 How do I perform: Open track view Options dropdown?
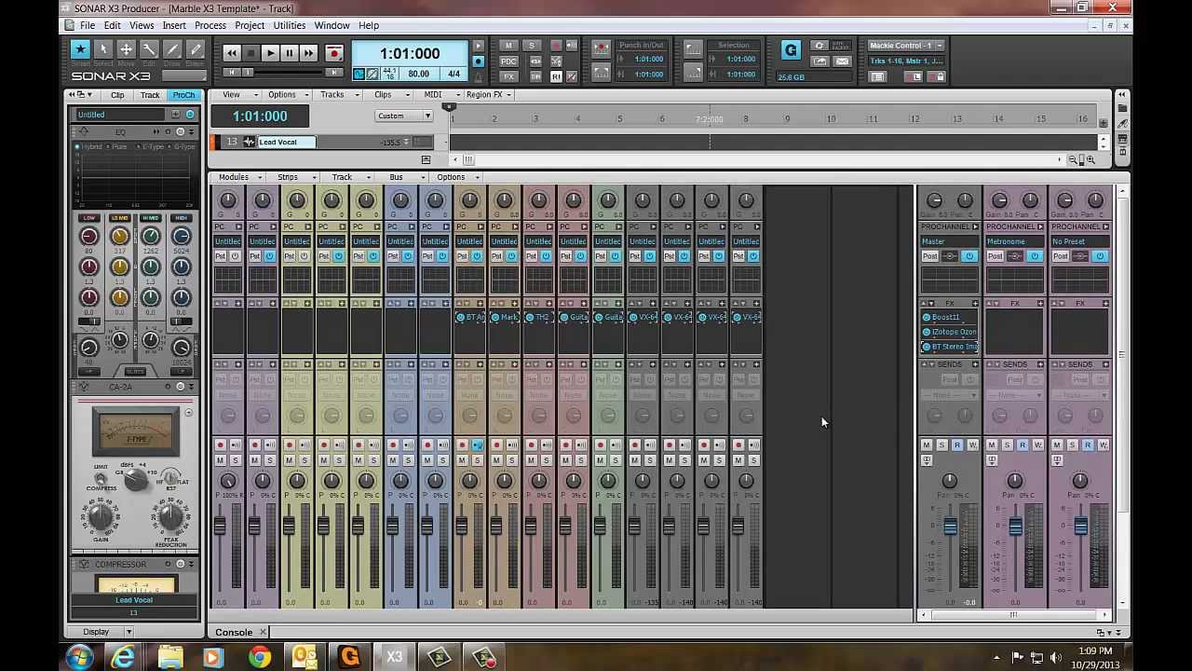[x=287, y=94]
